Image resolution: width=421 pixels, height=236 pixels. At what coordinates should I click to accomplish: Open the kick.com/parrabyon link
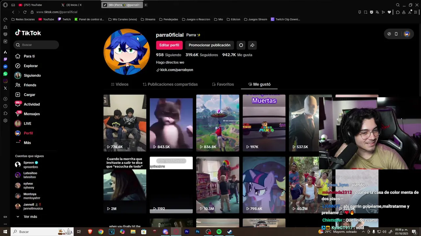coord(175,70)
